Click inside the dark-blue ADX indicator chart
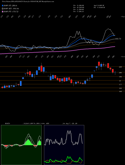Screen dimensions: 125x165 pyautogui.click(x=64, y=145)
